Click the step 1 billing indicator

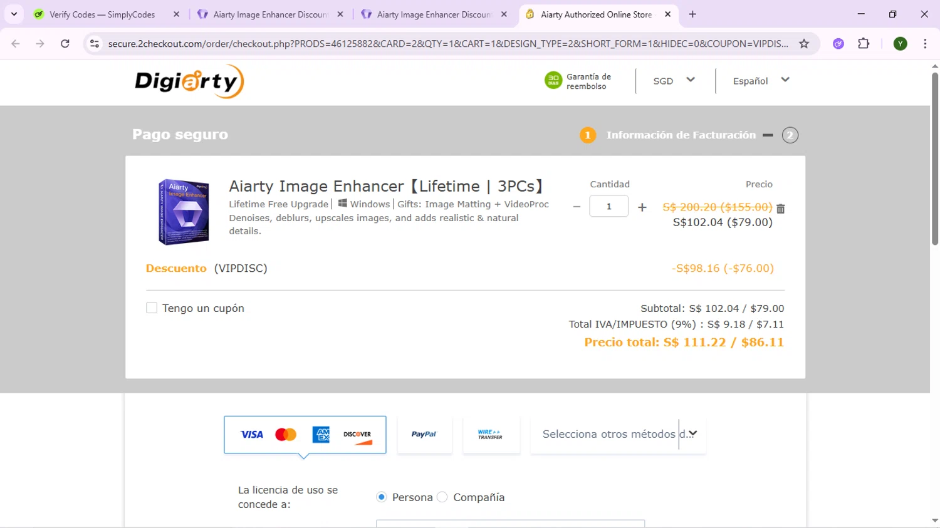point(588,135)
